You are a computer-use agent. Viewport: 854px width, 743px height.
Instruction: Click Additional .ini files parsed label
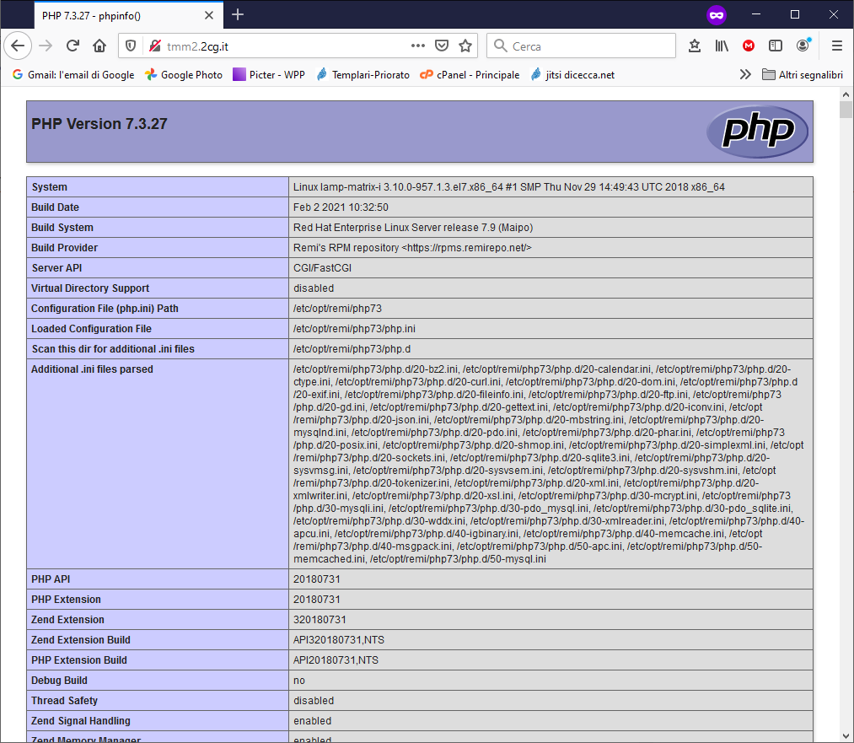(92, 369)
